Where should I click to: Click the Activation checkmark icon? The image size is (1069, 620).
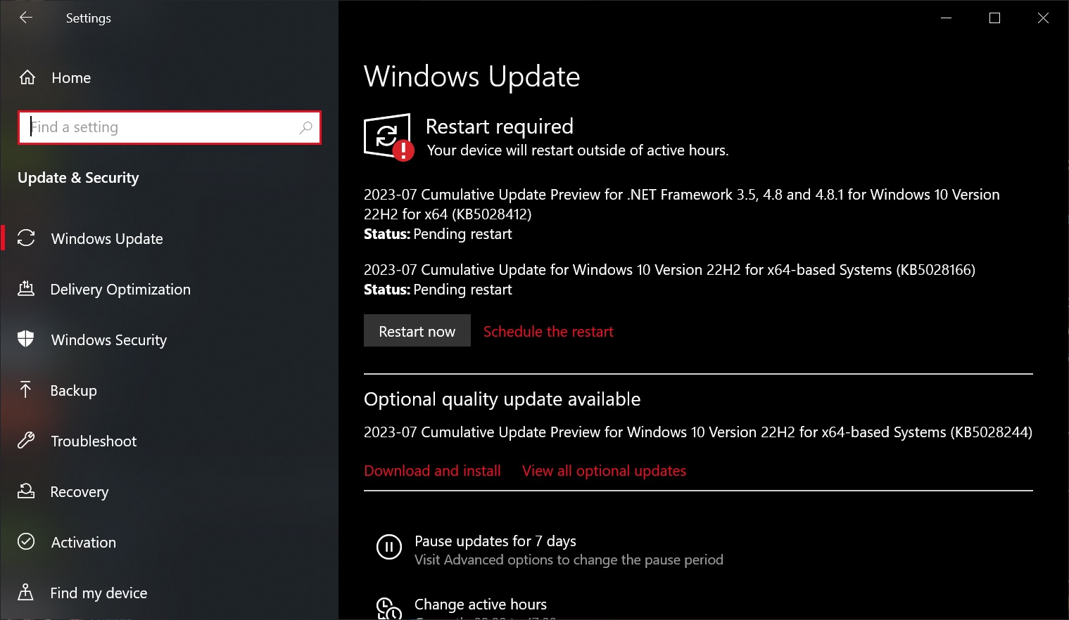click(x=26, y=541)
